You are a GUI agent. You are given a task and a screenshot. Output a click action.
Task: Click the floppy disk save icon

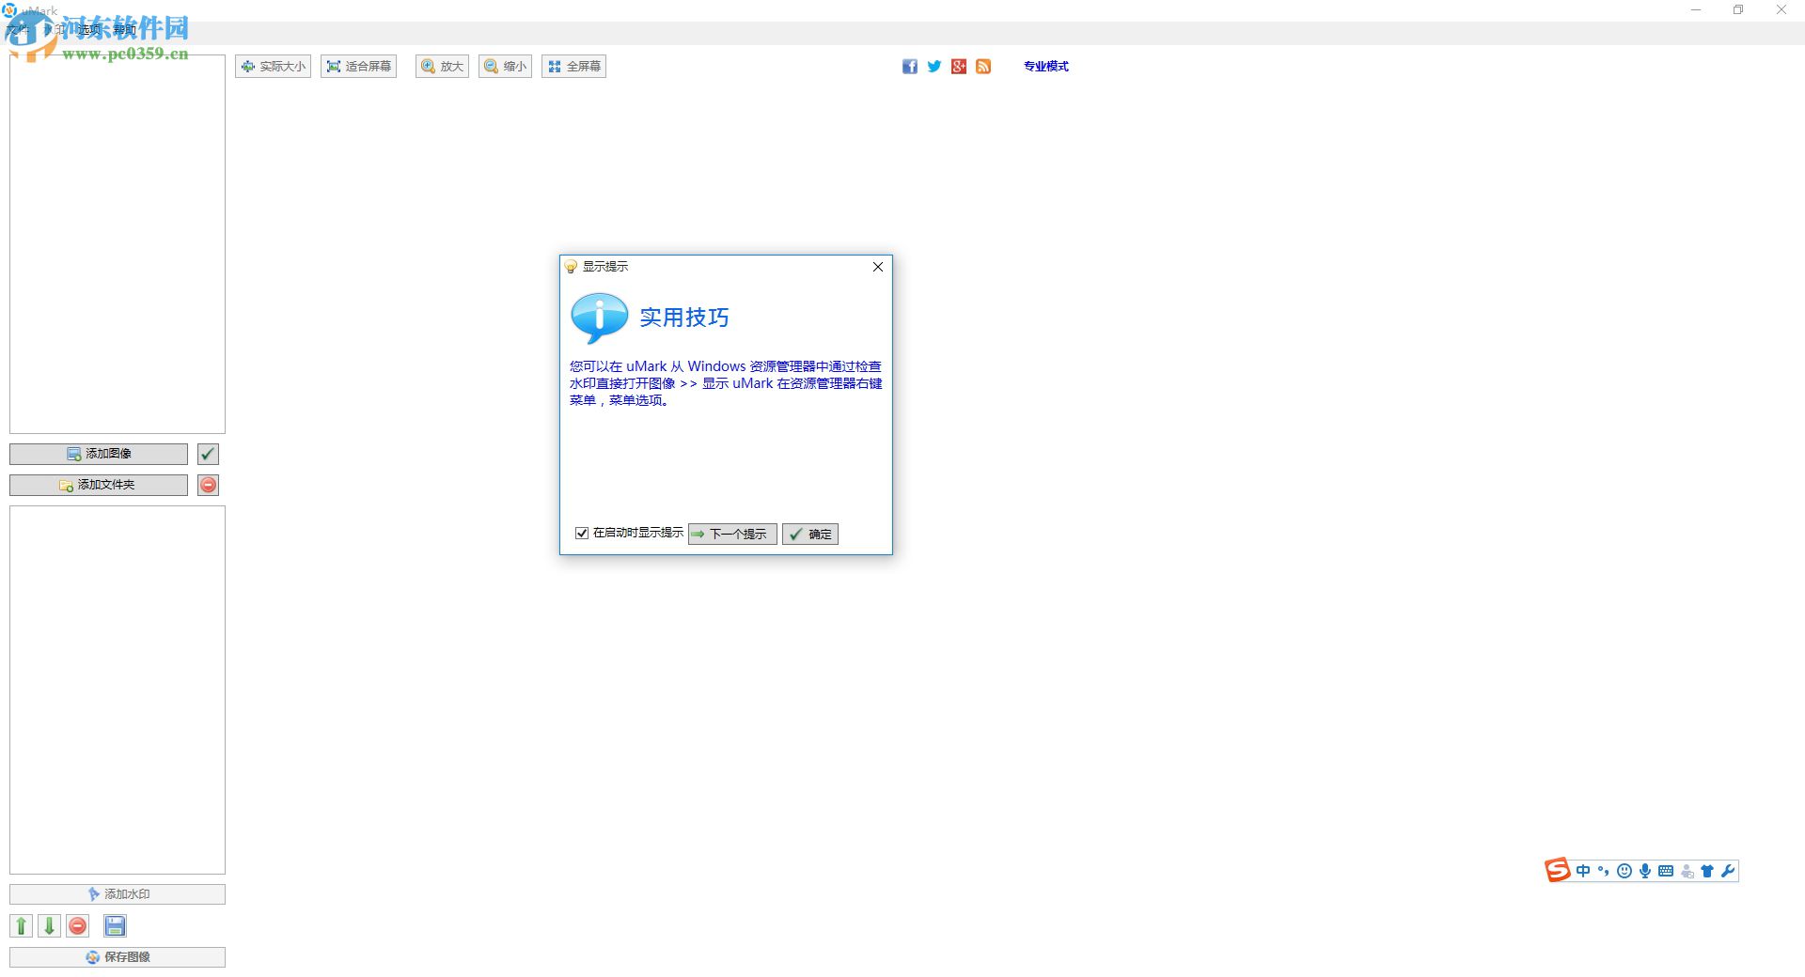pos(115,925)
